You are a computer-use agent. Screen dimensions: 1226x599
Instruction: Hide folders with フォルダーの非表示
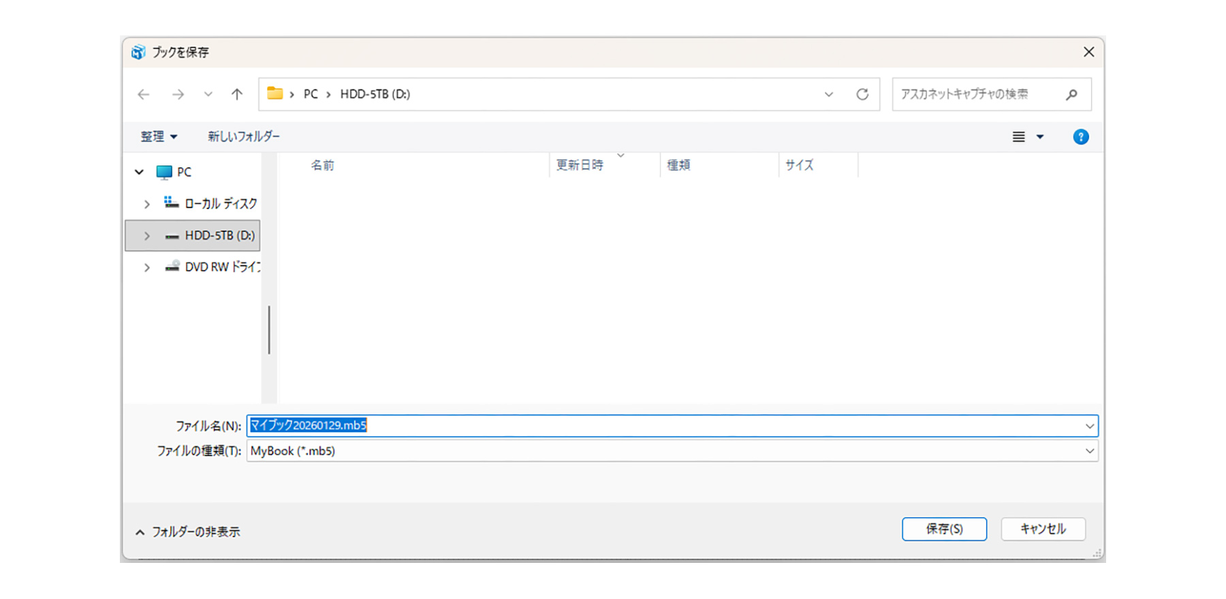coord(188,532)
